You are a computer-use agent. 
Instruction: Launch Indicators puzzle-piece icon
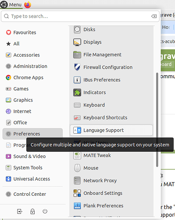[77, 92]
